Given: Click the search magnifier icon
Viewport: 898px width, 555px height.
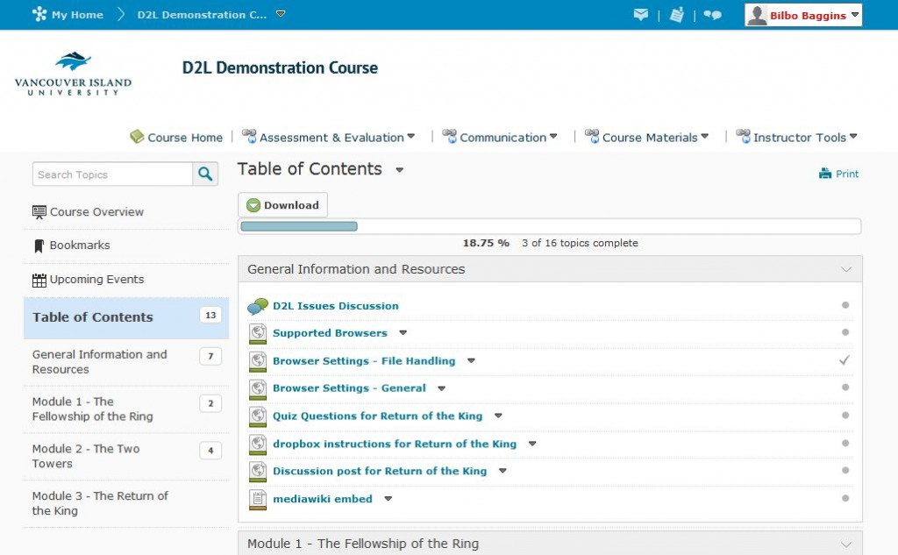Looking at the screenshot, I should (x=205, y=174).
